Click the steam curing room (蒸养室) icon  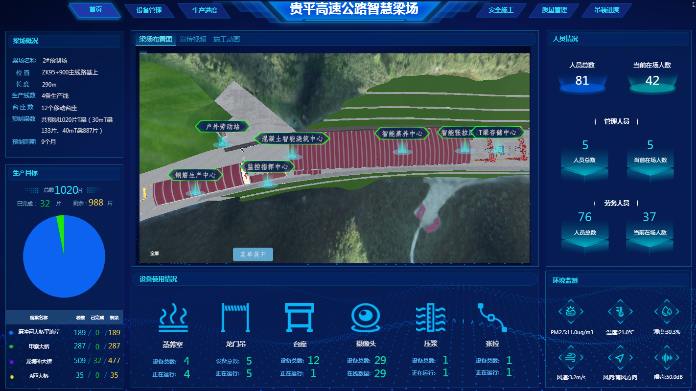coord(173,318)
